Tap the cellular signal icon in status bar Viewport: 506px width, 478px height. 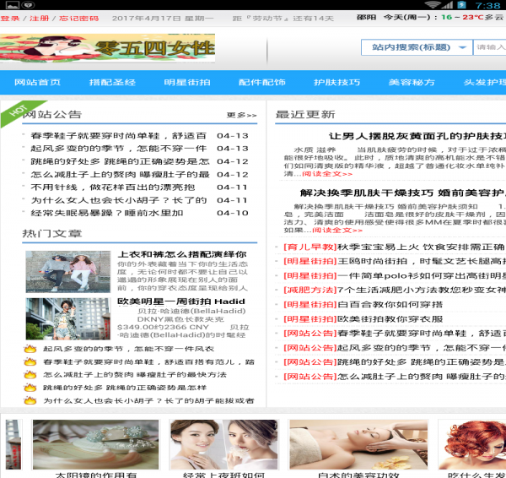pos(447,5)
